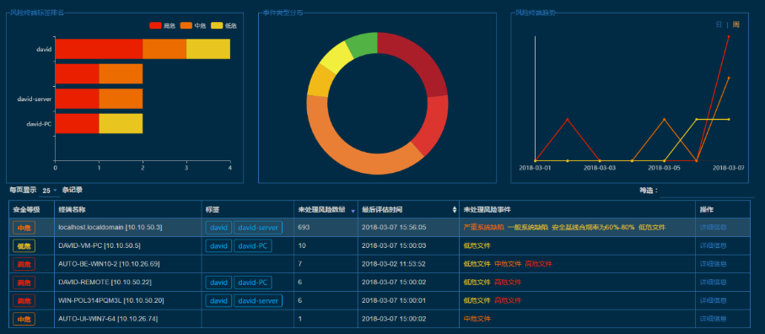The image size is (765, 334).
Task: Sort by 未处理风险数量 column arrow
Action: [353, 211]
